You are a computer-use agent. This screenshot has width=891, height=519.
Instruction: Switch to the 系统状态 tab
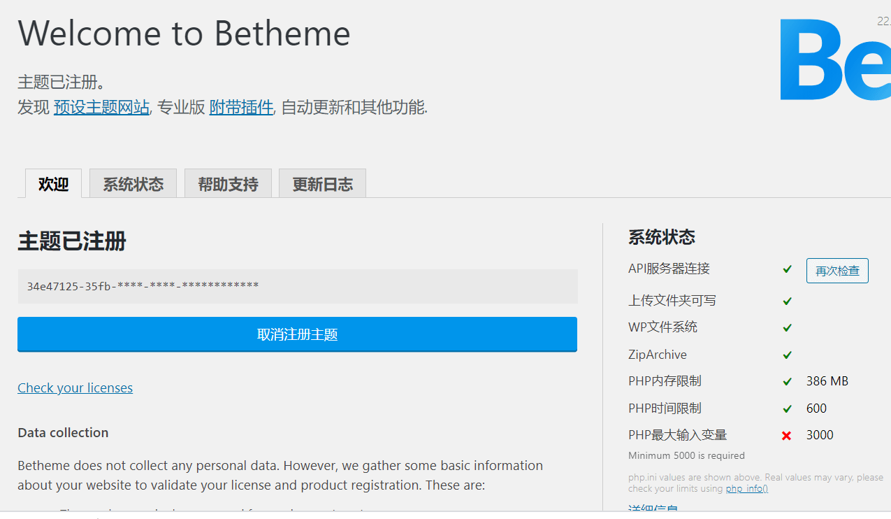[133, 184]
